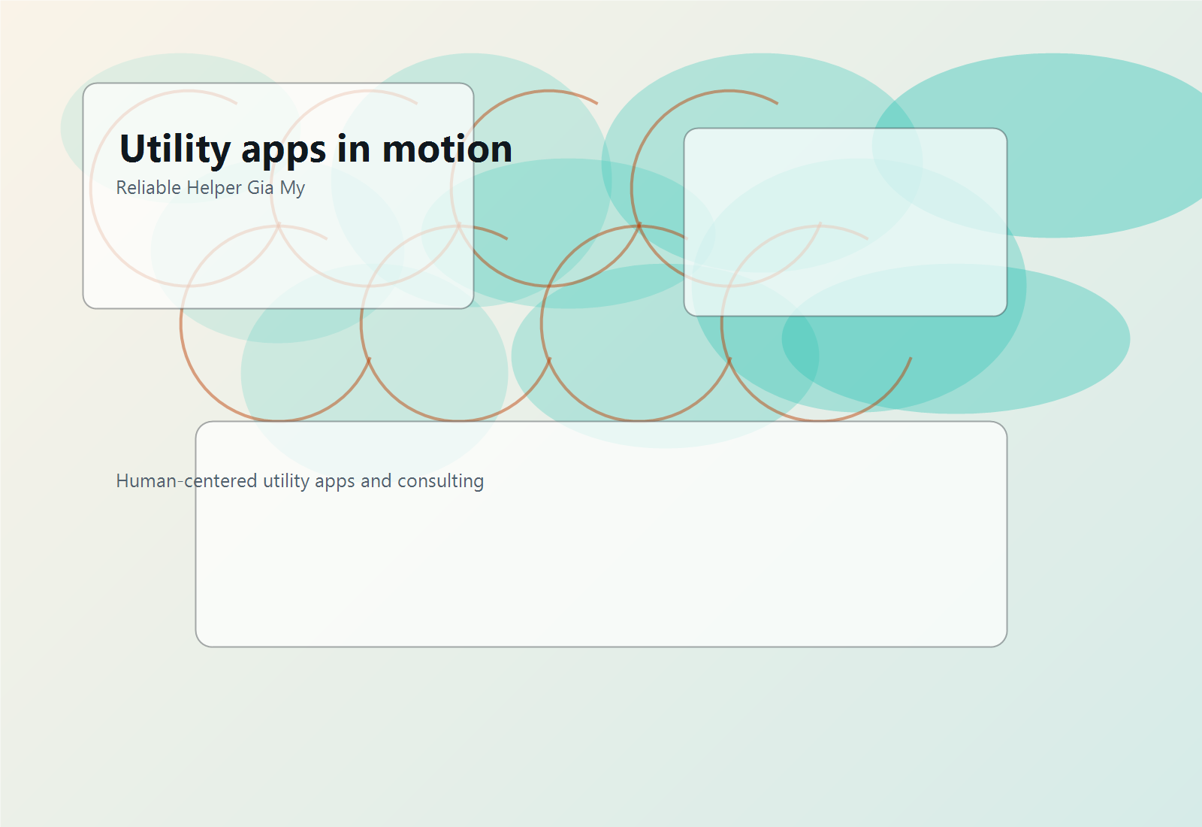
Task: Click the 'Human-centered utility apps and consulting' text
Action: tap(299, 480)
